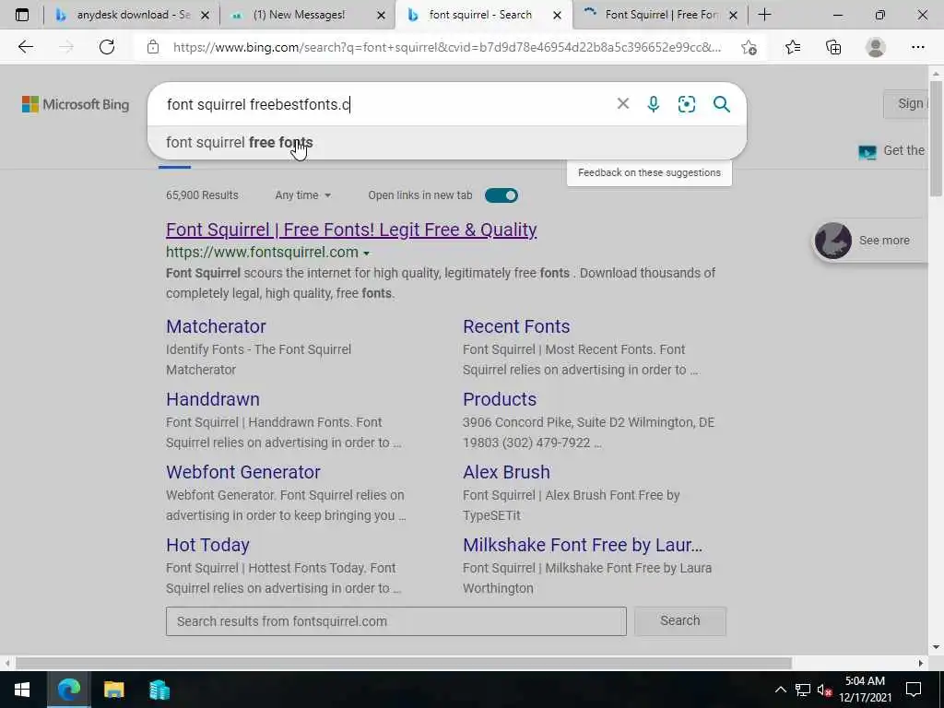Click the scroll right arrow
944x708 pixels.
tap(921, 663)
